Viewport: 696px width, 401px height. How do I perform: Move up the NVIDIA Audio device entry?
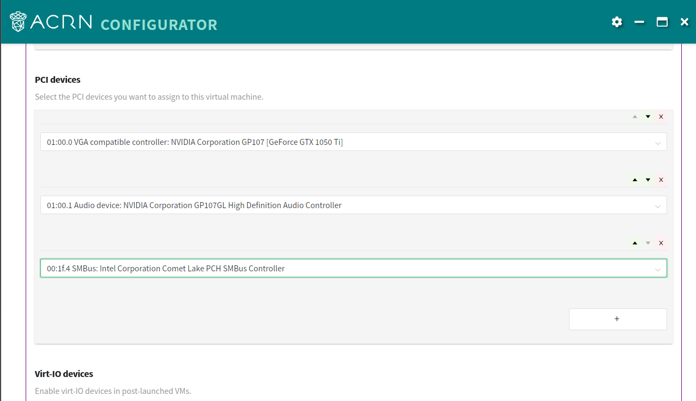635,180
